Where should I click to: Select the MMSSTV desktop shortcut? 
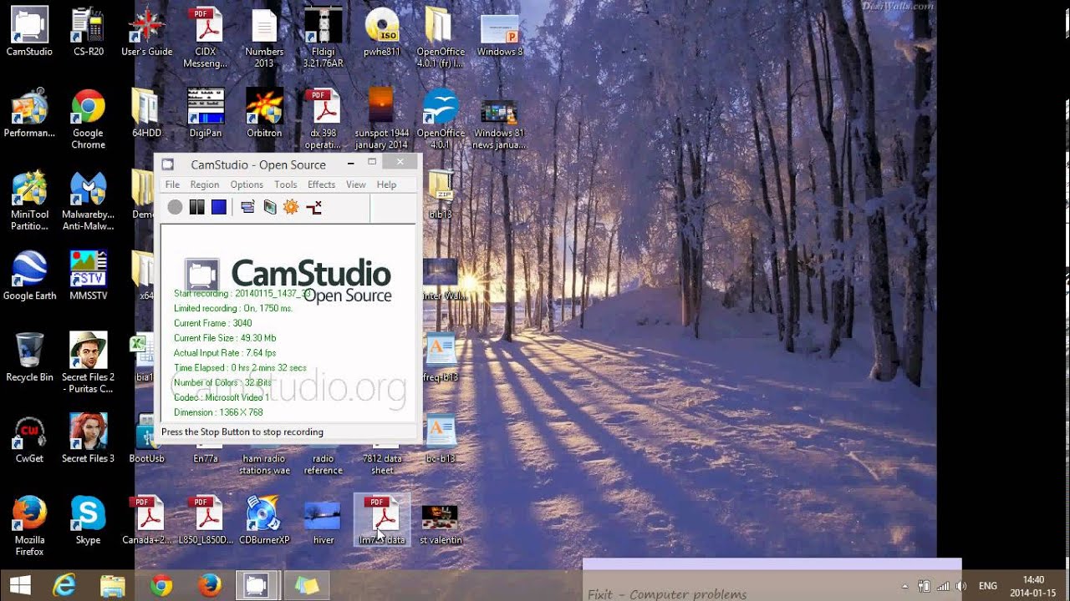pyautogui.click(x=88, y=275)
